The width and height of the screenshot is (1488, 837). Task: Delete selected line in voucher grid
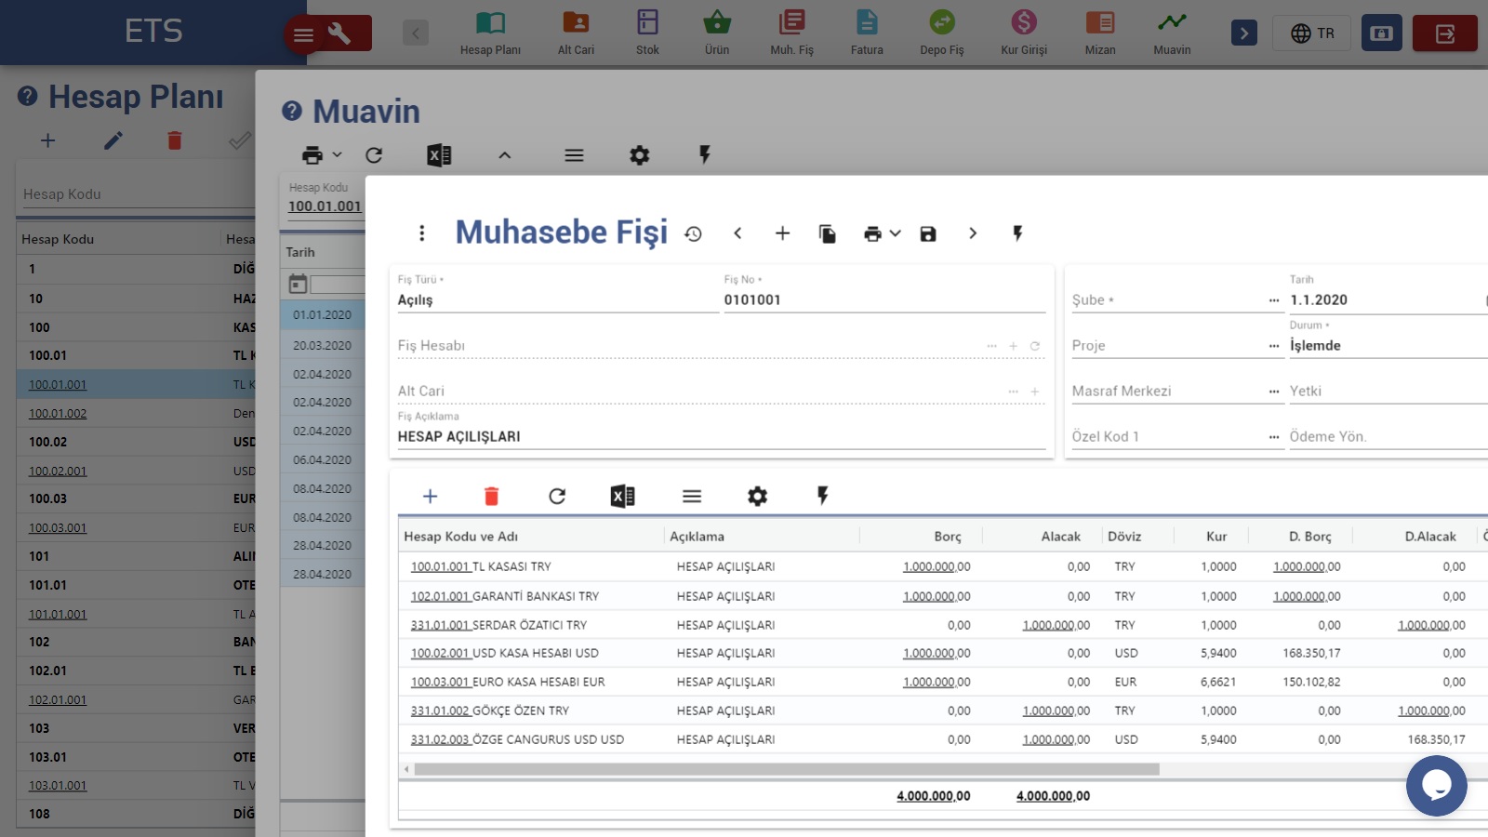click(491, 497)
